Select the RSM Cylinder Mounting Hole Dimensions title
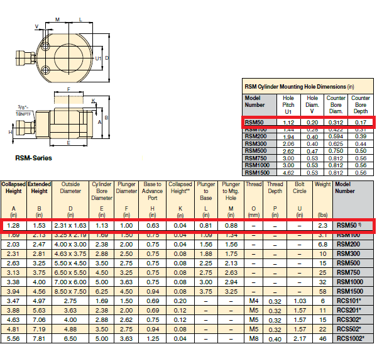Viewport: 377px width, 344px height. [x=299, y=87]
